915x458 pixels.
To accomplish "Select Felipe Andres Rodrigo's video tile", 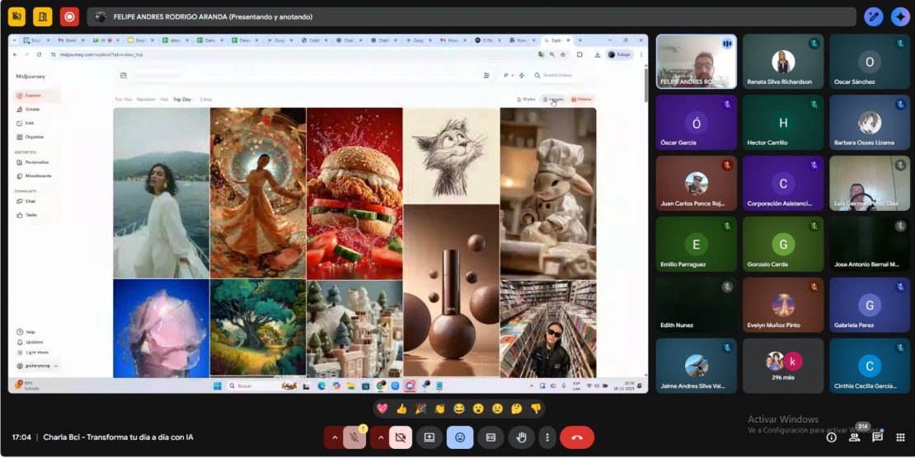I will coord(697,61).
